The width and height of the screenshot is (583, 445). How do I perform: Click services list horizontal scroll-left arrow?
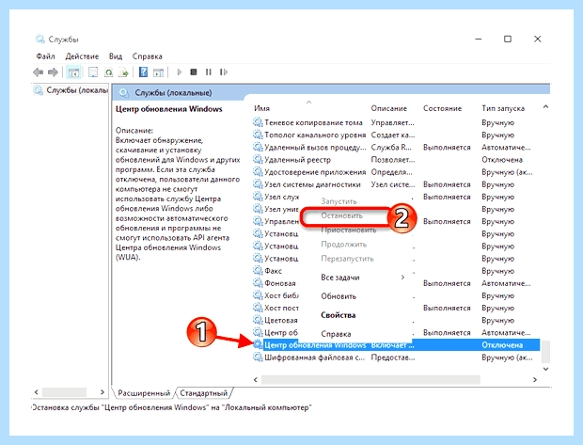[256, 379]
